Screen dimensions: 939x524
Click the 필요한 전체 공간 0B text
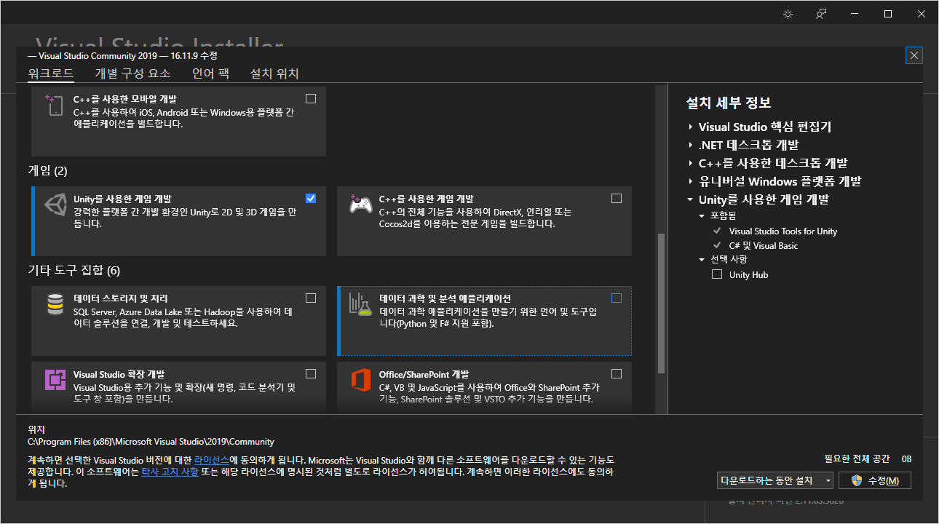tap(868, 458)
